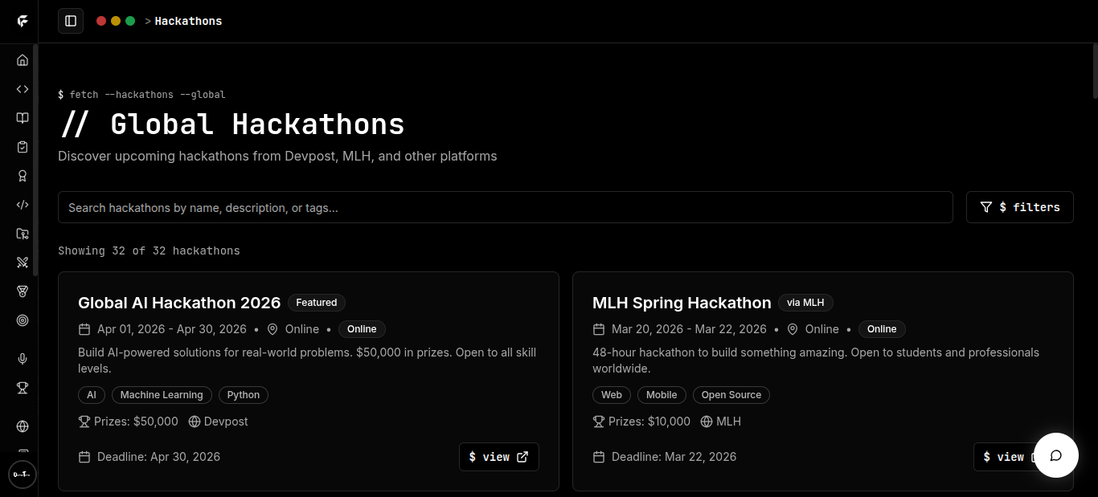Click the search hackathons input field
Viewport: 1098px width, 497px height.
coord(505,207)
